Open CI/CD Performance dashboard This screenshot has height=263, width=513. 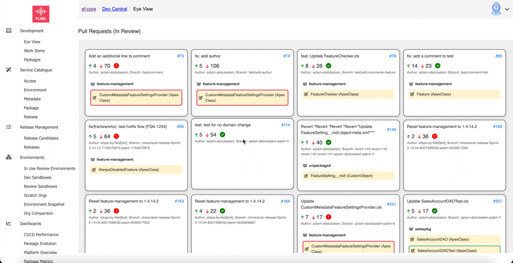pos(41,235)
